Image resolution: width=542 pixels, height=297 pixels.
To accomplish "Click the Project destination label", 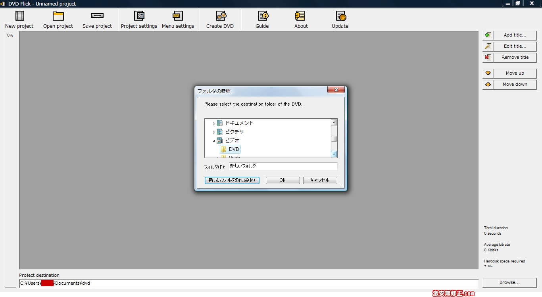I will (39, 275).
